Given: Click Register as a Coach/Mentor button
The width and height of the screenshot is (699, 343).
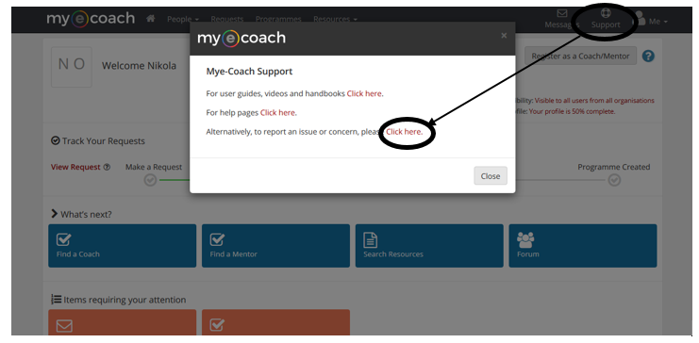Looking at the screenshot, I should coord(580,57).
